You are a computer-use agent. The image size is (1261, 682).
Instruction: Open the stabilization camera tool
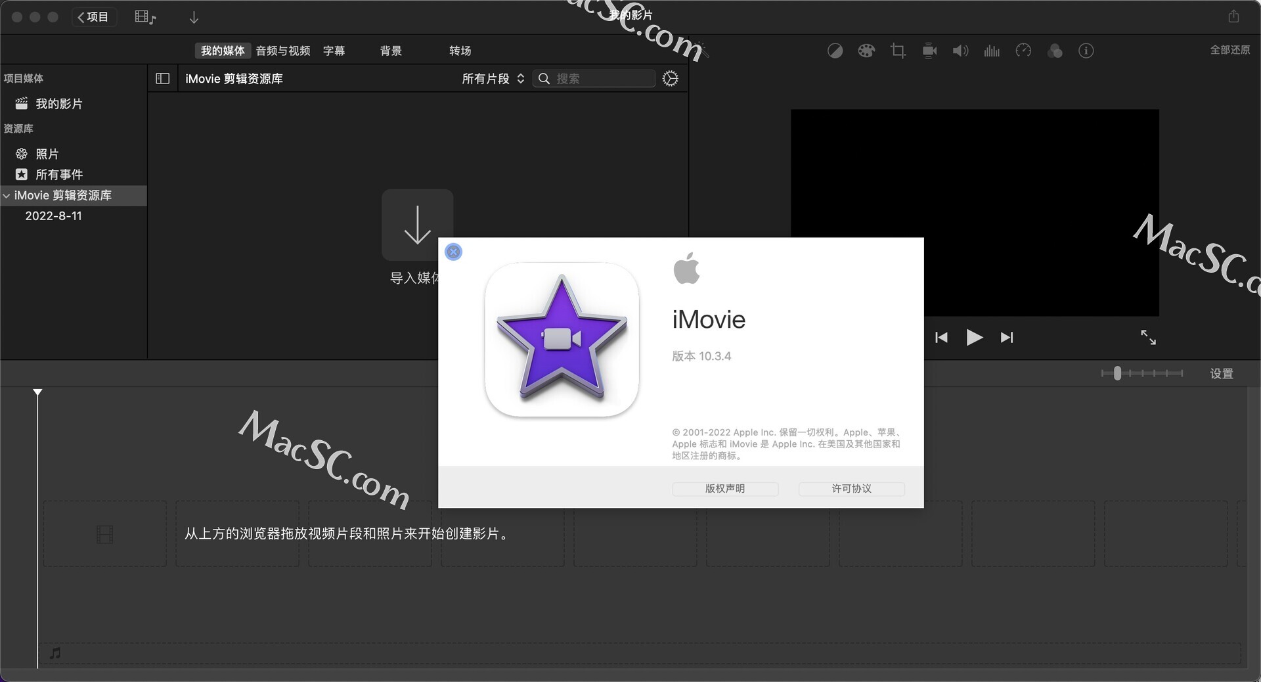(x=929, y=51)
